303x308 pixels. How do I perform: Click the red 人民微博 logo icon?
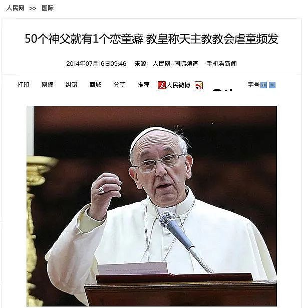[x=162, y=85]
